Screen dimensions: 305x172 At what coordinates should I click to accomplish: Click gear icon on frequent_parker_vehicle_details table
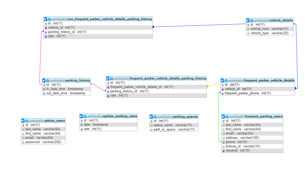tap(226, 80)
